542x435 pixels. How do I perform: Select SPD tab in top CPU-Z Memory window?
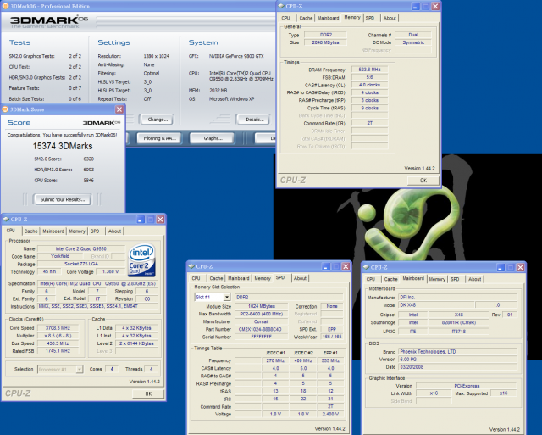pos(370,18)
